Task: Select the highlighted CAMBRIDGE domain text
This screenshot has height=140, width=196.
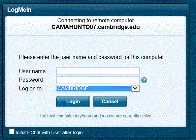Action: pyautogui.click(x=73, y=88)
